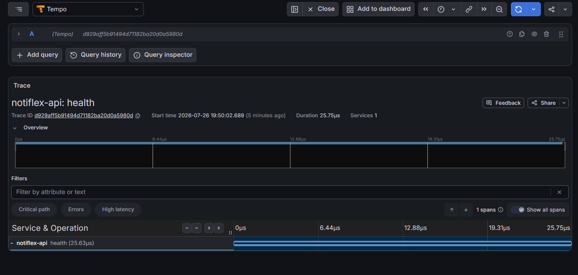578x275 pixels.
Task: Click the health span duration bar
Action: click(x=402, y=243)
